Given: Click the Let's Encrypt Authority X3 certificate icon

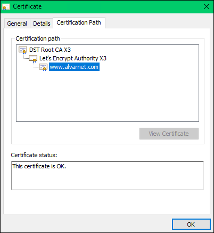Looking at the screenshot, I should click(x=33, y=58).
